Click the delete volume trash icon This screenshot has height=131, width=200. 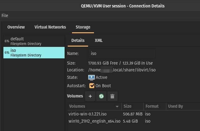[112, 96]
